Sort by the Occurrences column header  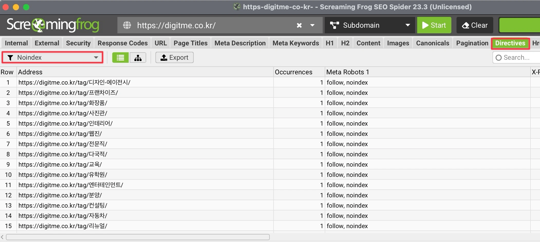299,72
